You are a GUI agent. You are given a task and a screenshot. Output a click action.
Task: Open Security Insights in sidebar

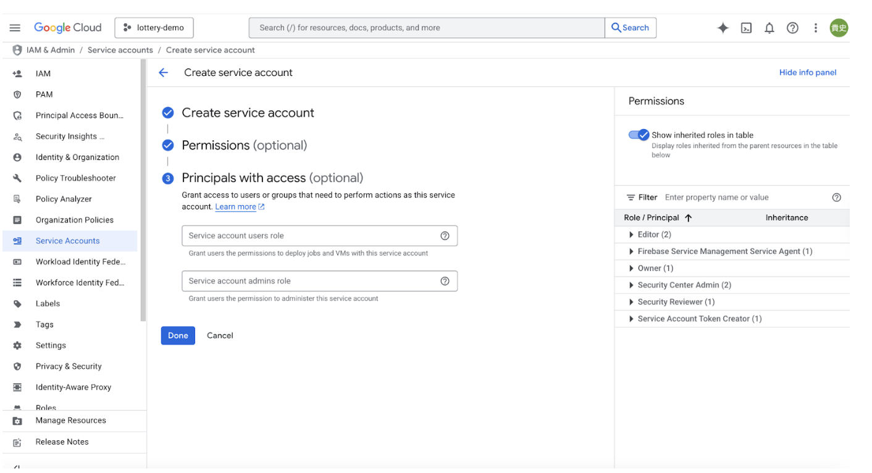coord(70,136)
